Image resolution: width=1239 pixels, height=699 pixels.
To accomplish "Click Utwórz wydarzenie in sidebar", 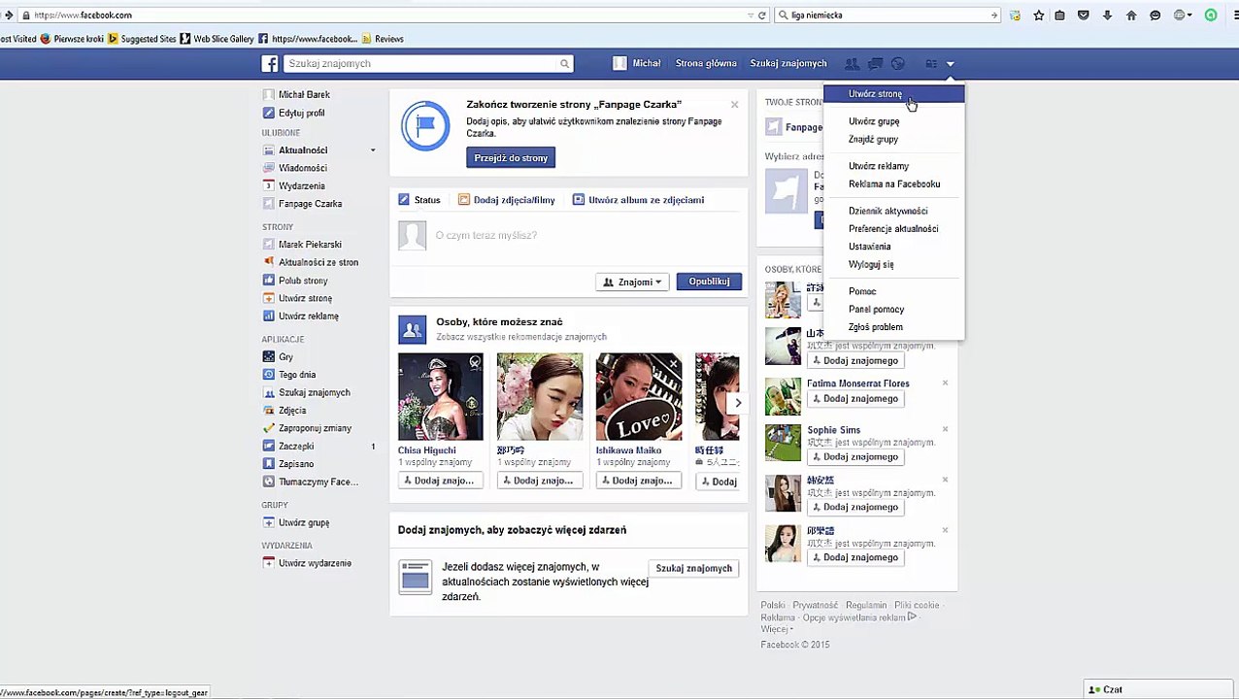I will (x=315, y=563).
